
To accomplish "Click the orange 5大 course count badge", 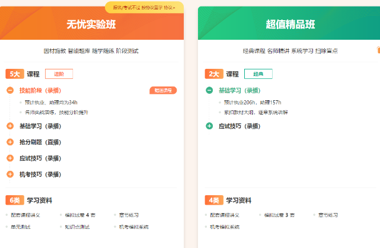I will (x=14, y=74).
